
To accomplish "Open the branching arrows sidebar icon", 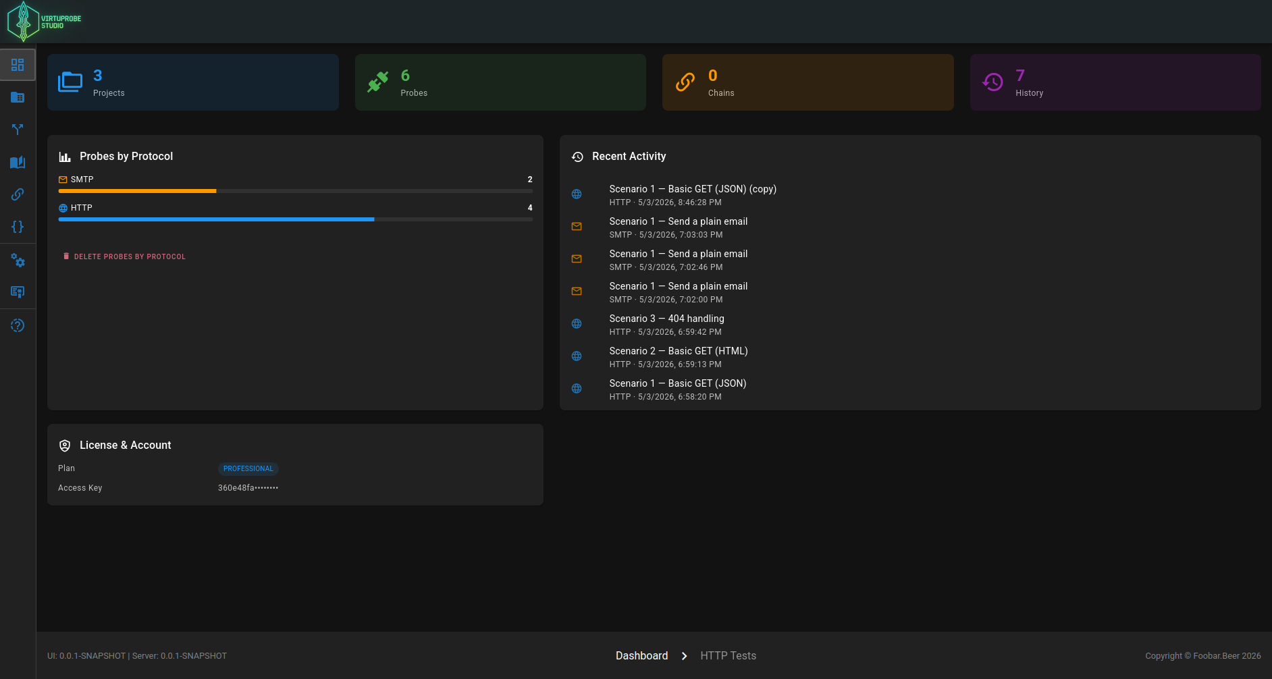I will (x=18, y=130).
